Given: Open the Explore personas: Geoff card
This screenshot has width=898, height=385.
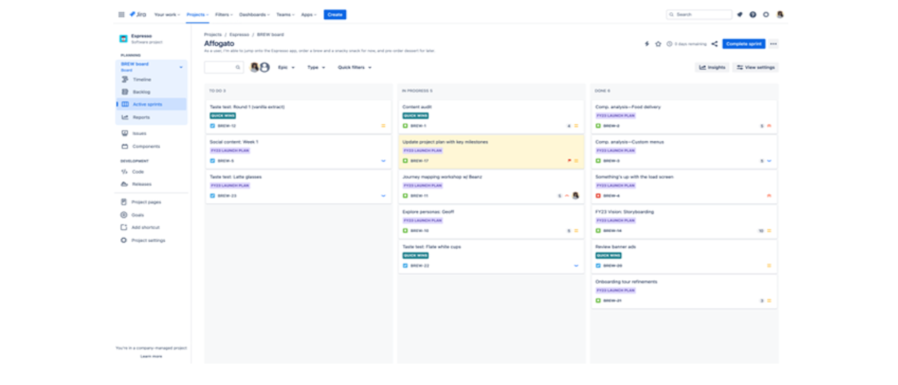Looking at the screenshot, I should (491, 221).
